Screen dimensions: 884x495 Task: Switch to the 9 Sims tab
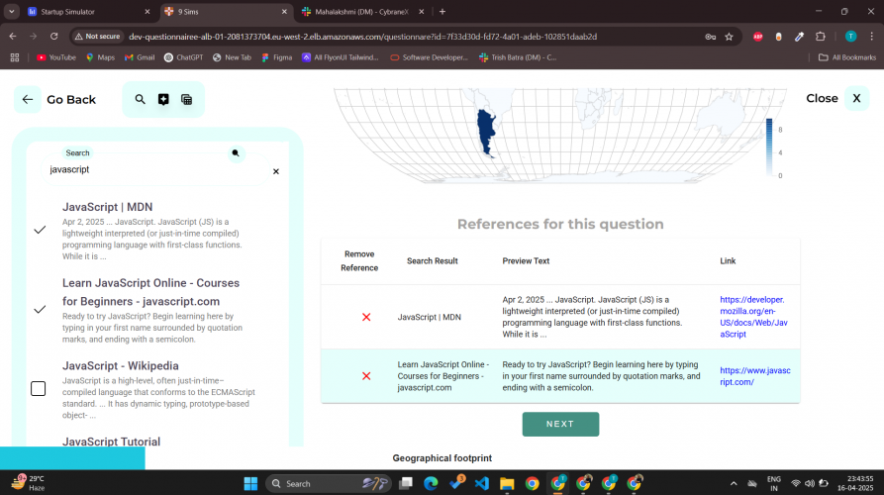click(x=226, y=11)
